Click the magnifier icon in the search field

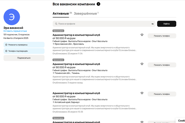point(56,24)
